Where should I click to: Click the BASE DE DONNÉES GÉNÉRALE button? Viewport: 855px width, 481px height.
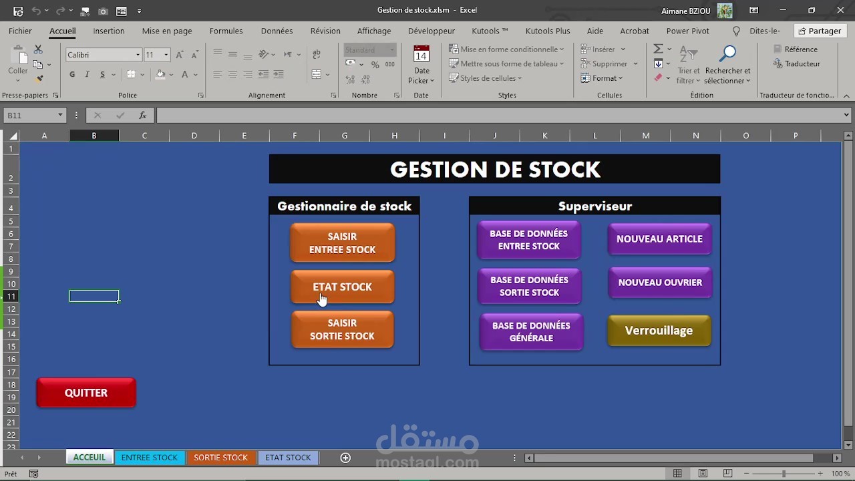coord(531,331)
